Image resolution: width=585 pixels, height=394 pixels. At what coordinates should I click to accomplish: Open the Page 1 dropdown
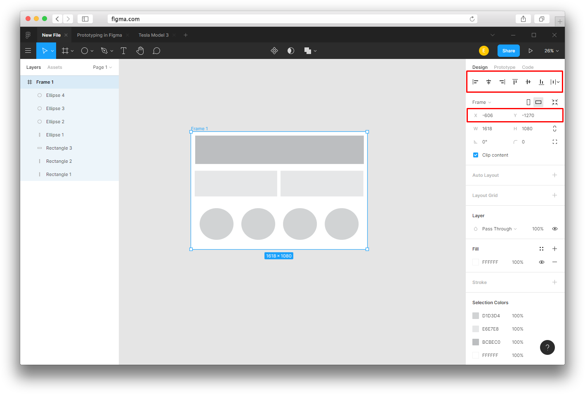pos(102,67)
